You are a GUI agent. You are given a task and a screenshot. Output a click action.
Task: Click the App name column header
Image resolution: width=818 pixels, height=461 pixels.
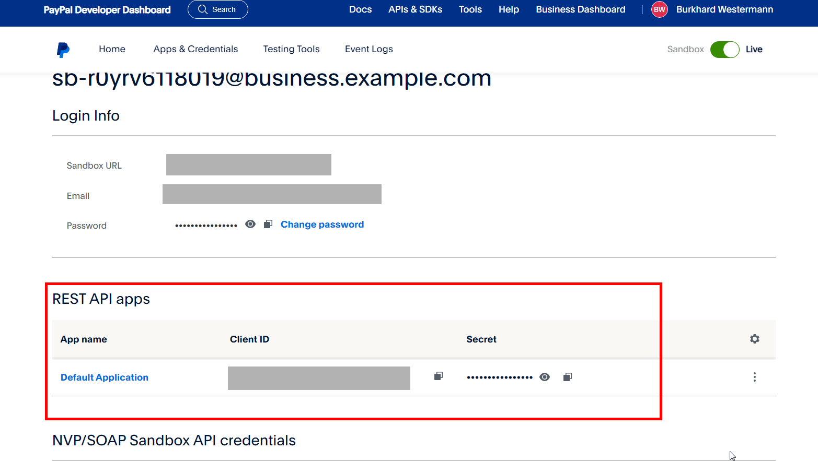(x=84, y=339)
